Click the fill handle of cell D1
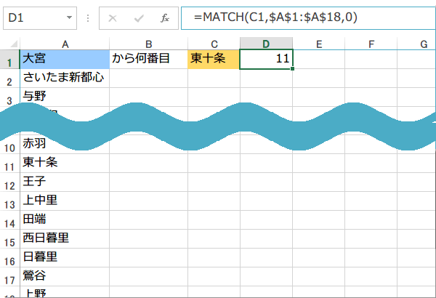 pos(293,68)
